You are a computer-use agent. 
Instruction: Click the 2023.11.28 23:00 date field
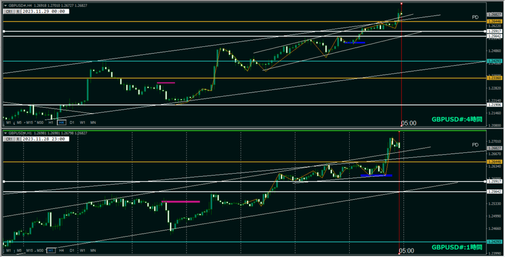click(x=45, y=139)
